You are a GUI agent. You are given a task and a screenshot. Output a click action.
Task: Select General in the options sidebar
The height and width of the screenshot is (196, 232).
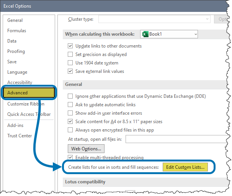point(15,20)
